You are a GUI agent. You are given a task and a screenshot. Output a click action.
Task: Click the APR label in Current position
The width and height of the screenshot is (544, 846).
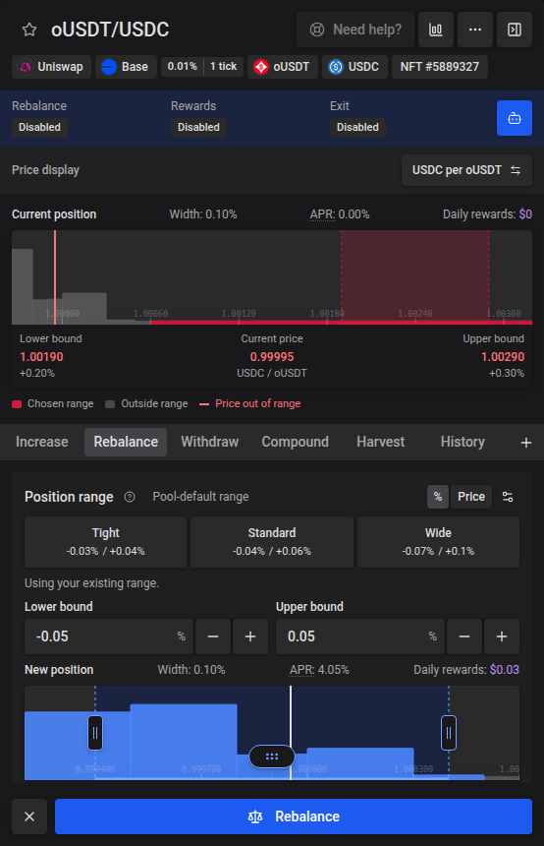click(x=321, y=214)
